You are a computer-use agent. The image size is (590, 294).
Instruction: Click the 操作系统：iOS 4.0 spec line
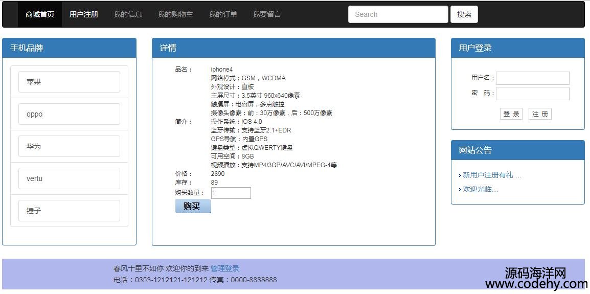236,122
